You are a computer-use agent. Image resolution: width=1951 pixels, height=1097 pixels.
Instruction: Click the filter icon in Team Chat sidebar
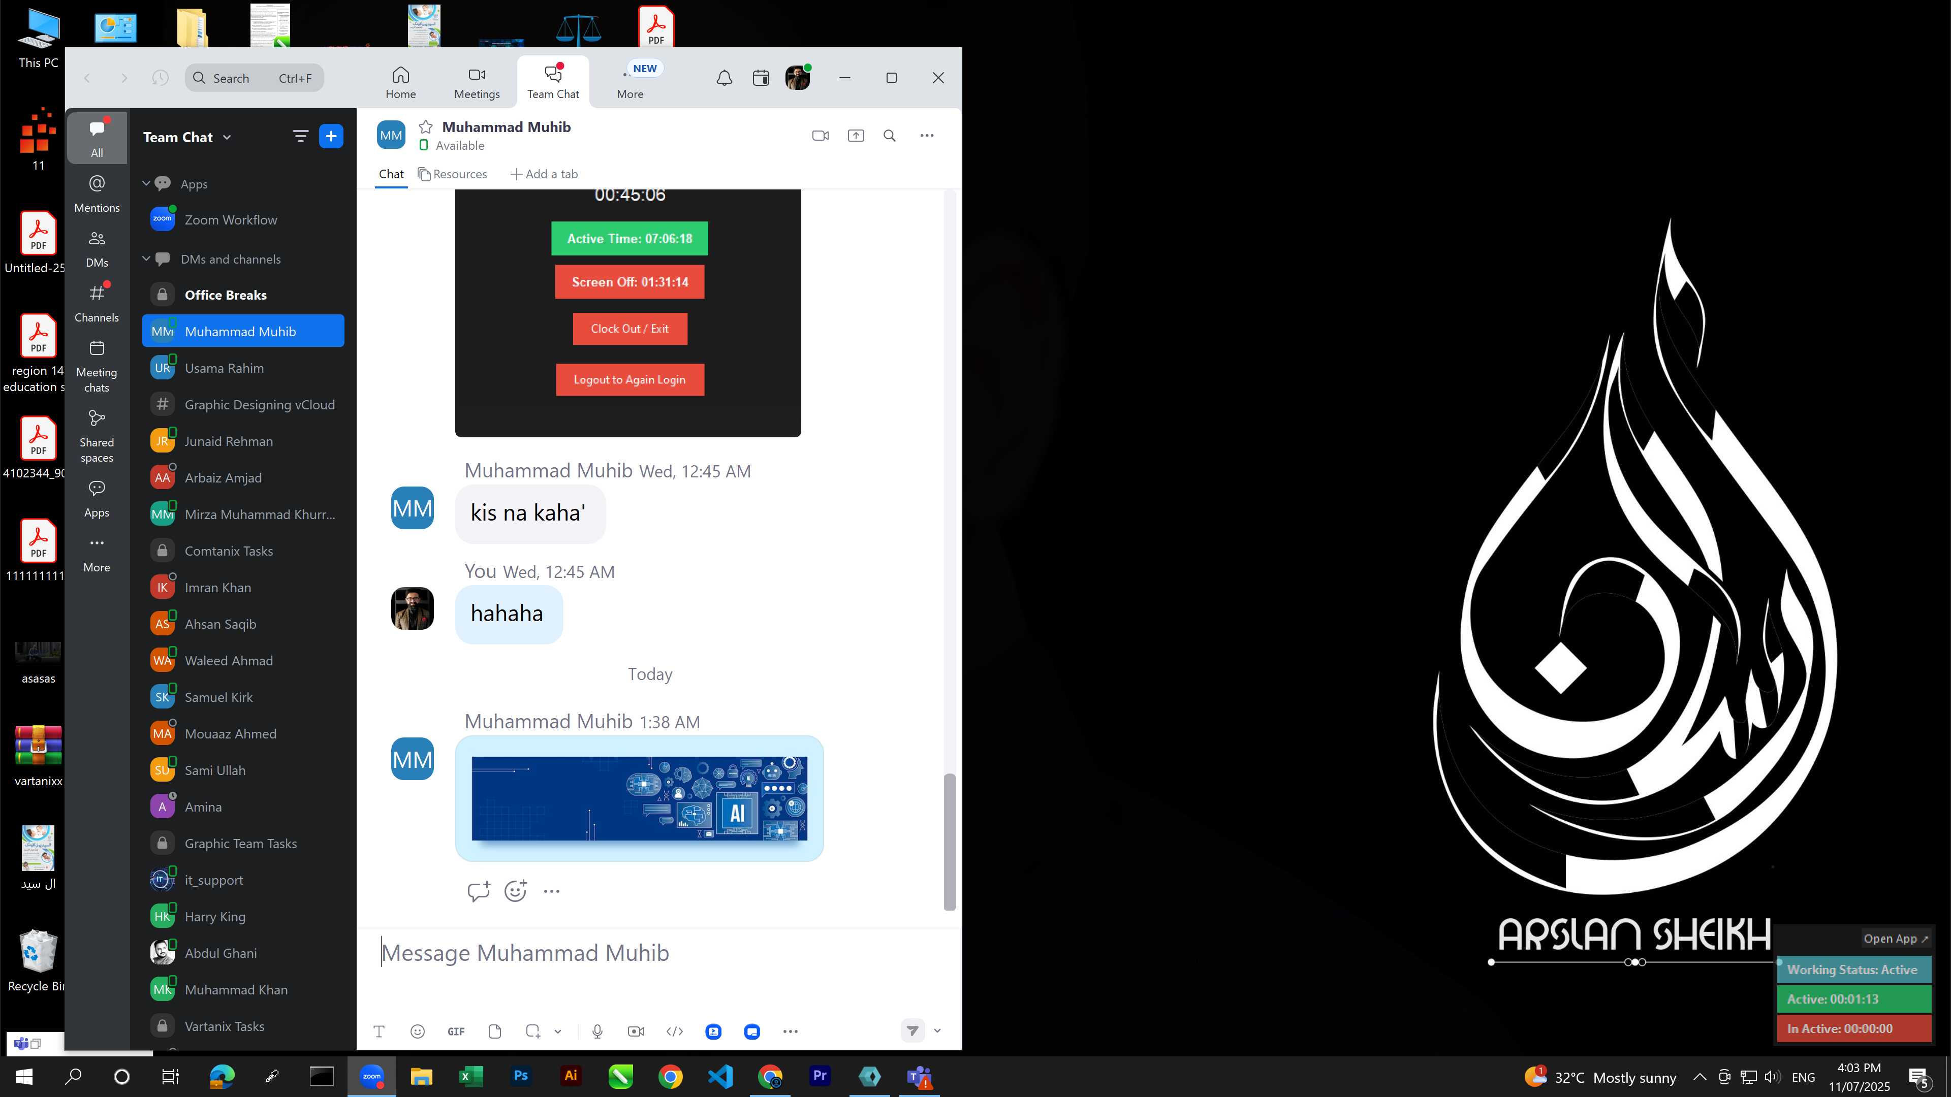(x=301, y=136)
